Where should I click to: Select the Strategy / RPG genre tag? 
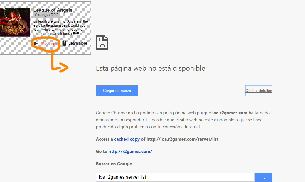[x=46, y=15]
